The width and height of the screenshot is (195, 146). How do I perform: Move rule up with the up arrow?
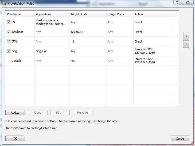[x=186, y=36]
